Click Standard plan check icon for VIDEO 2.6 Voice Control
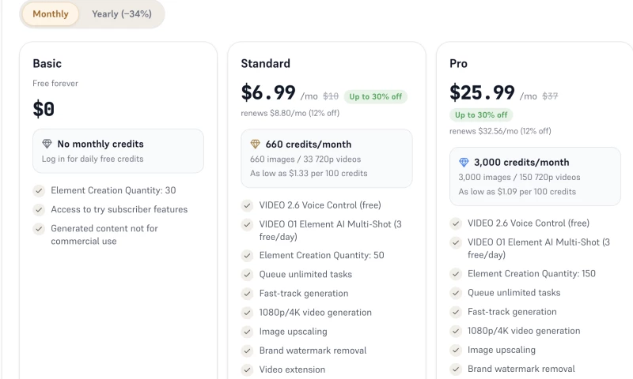This screenshot has width=633, height=379. (x=247, y=205)
